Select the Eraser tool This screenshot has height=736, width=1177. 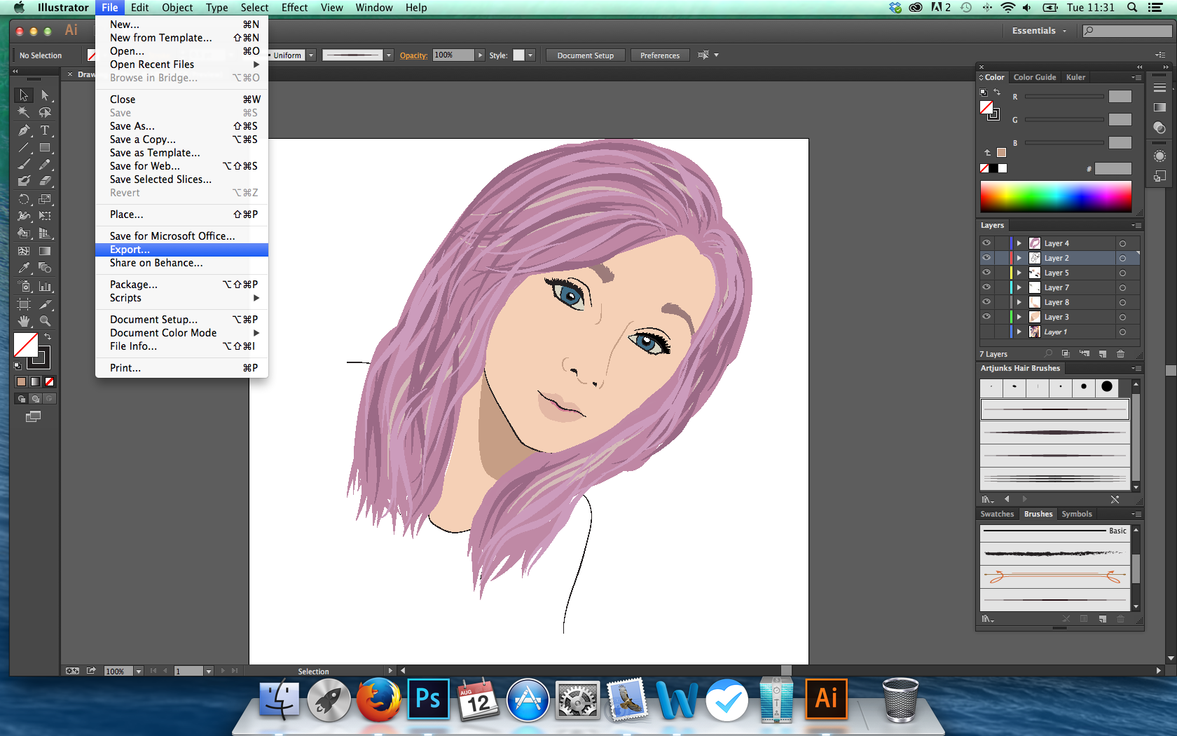(x=45, y=181)
